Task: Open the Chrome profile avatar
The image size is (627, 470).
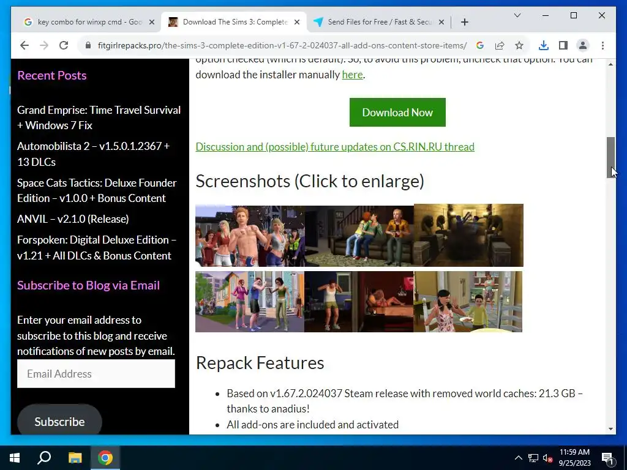Action: tap(583, 45)
